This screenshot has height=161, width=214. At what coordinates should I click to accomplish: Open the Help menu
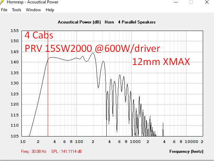[x=50, y=10]
